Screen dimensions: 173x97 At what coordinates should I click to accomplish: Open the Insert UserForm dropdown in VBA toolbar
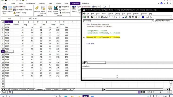[x=90, y=17]
